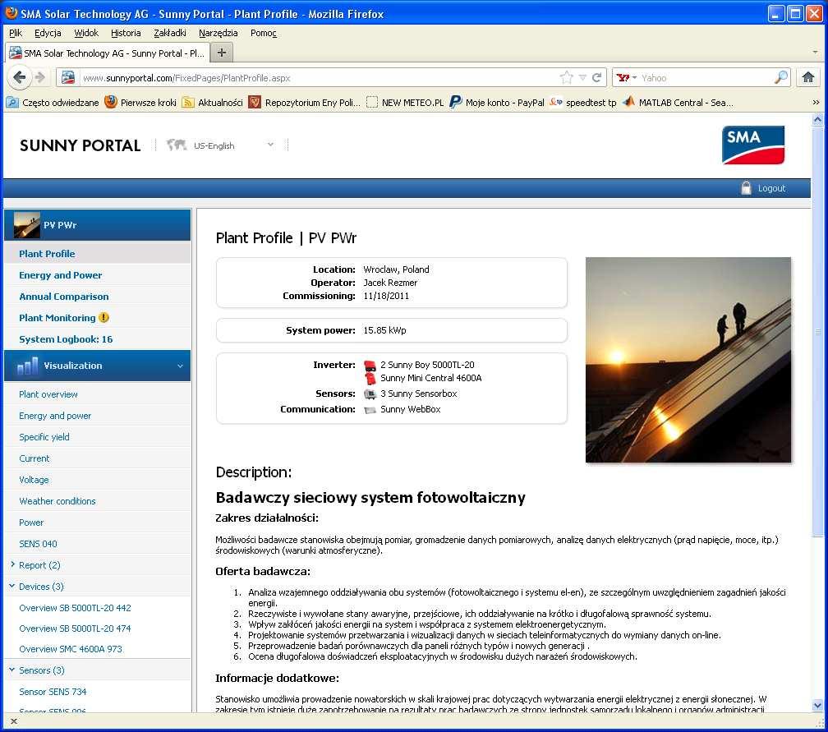Reload the page with the refresh icon
This screenshot has width=828, height=732.
(x=596, y=77)
